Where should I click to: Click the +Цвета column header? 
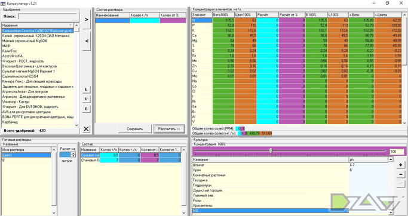click(388, 15)
